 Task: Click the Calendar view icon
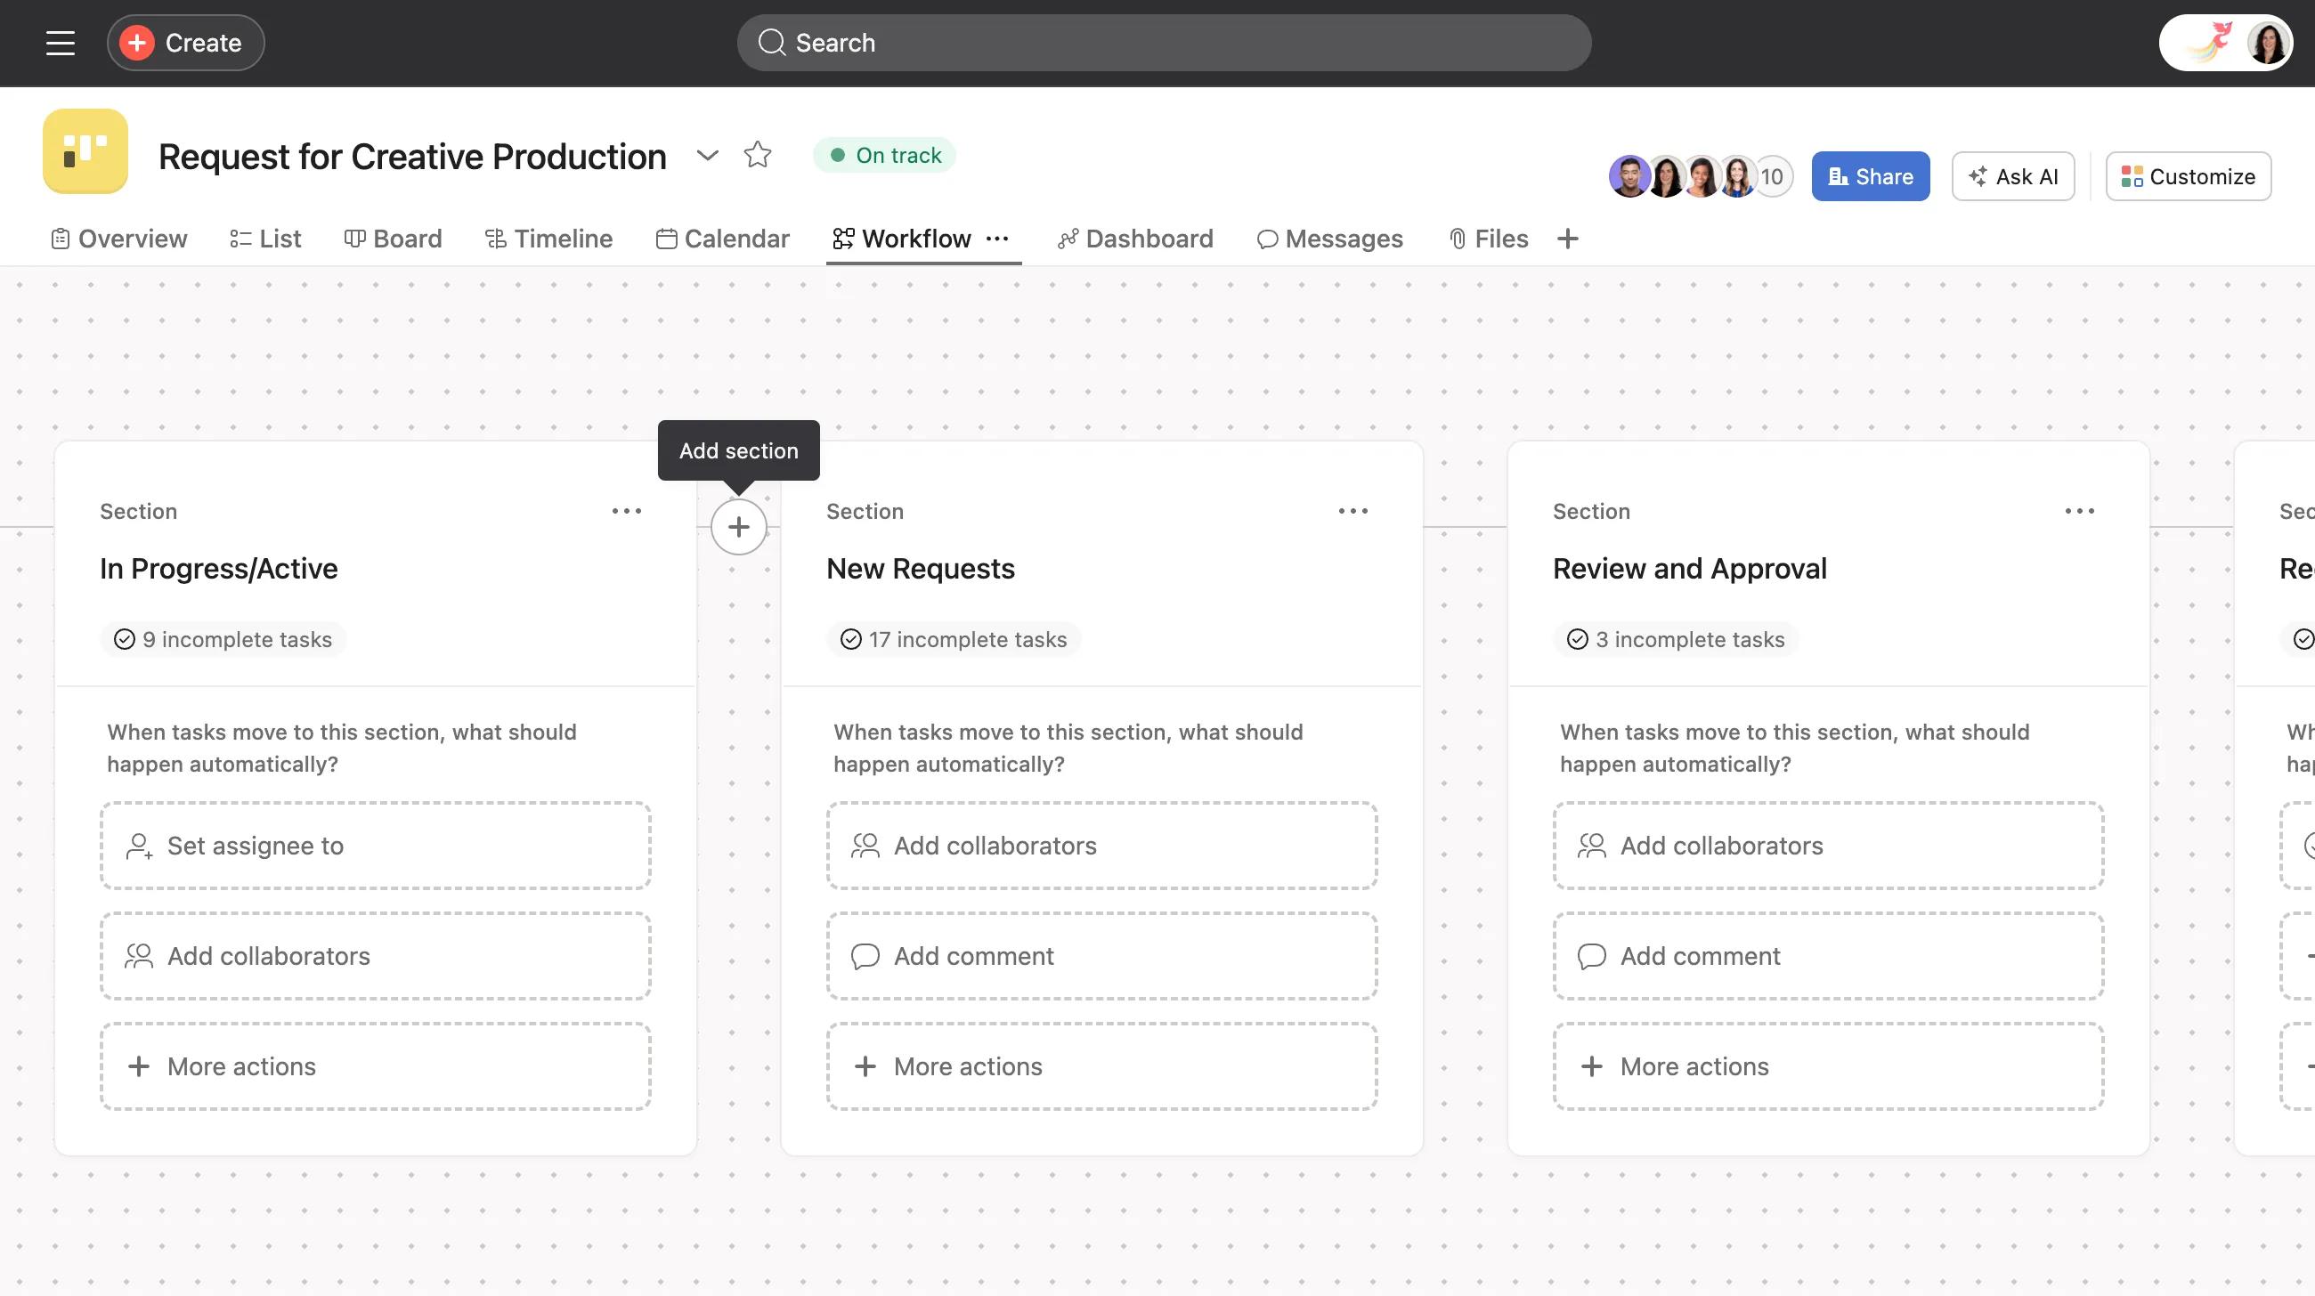[x=666, y=238]
